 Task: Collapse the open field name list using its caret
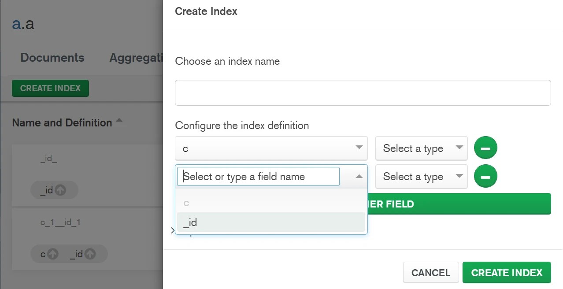(359, 177)
